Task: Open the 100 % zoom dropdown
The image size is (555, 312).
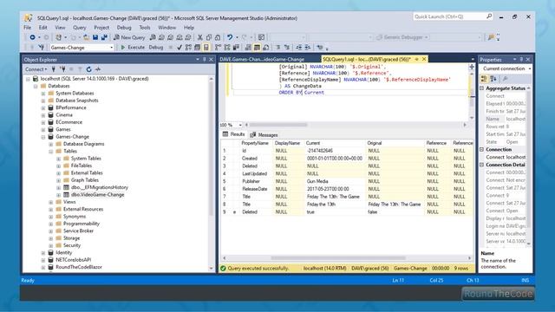Action: (240, 125)
